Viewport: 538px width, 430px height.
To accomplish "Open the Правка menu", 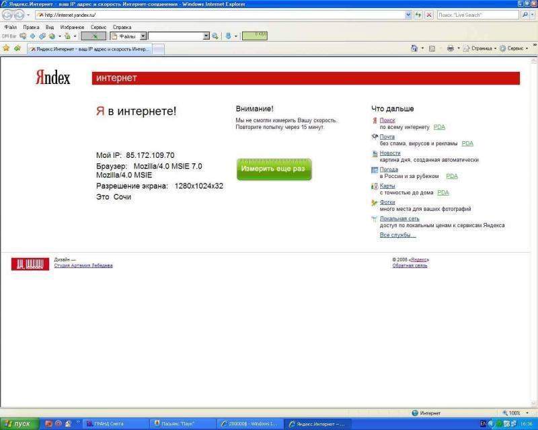I will [31, 27].
